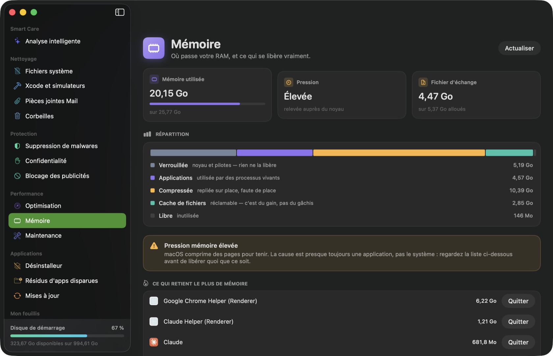
Task: Go to Fichiers système section
Action: coord(67,71)
